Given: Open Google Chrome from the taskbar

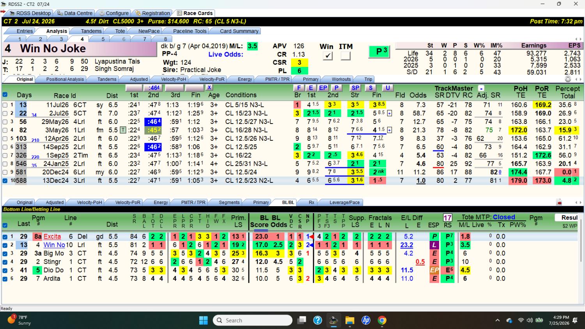Looking at the screenshot, I should click(x=382, y=320).
